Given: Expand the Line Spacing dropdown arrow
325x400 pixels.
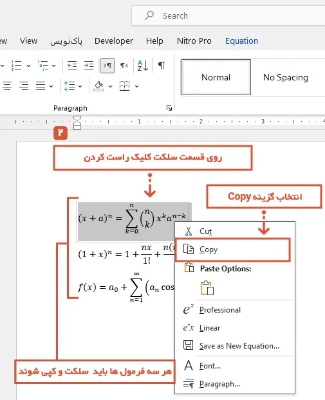Looking at the screenshot, I should [x=80, y=86].
